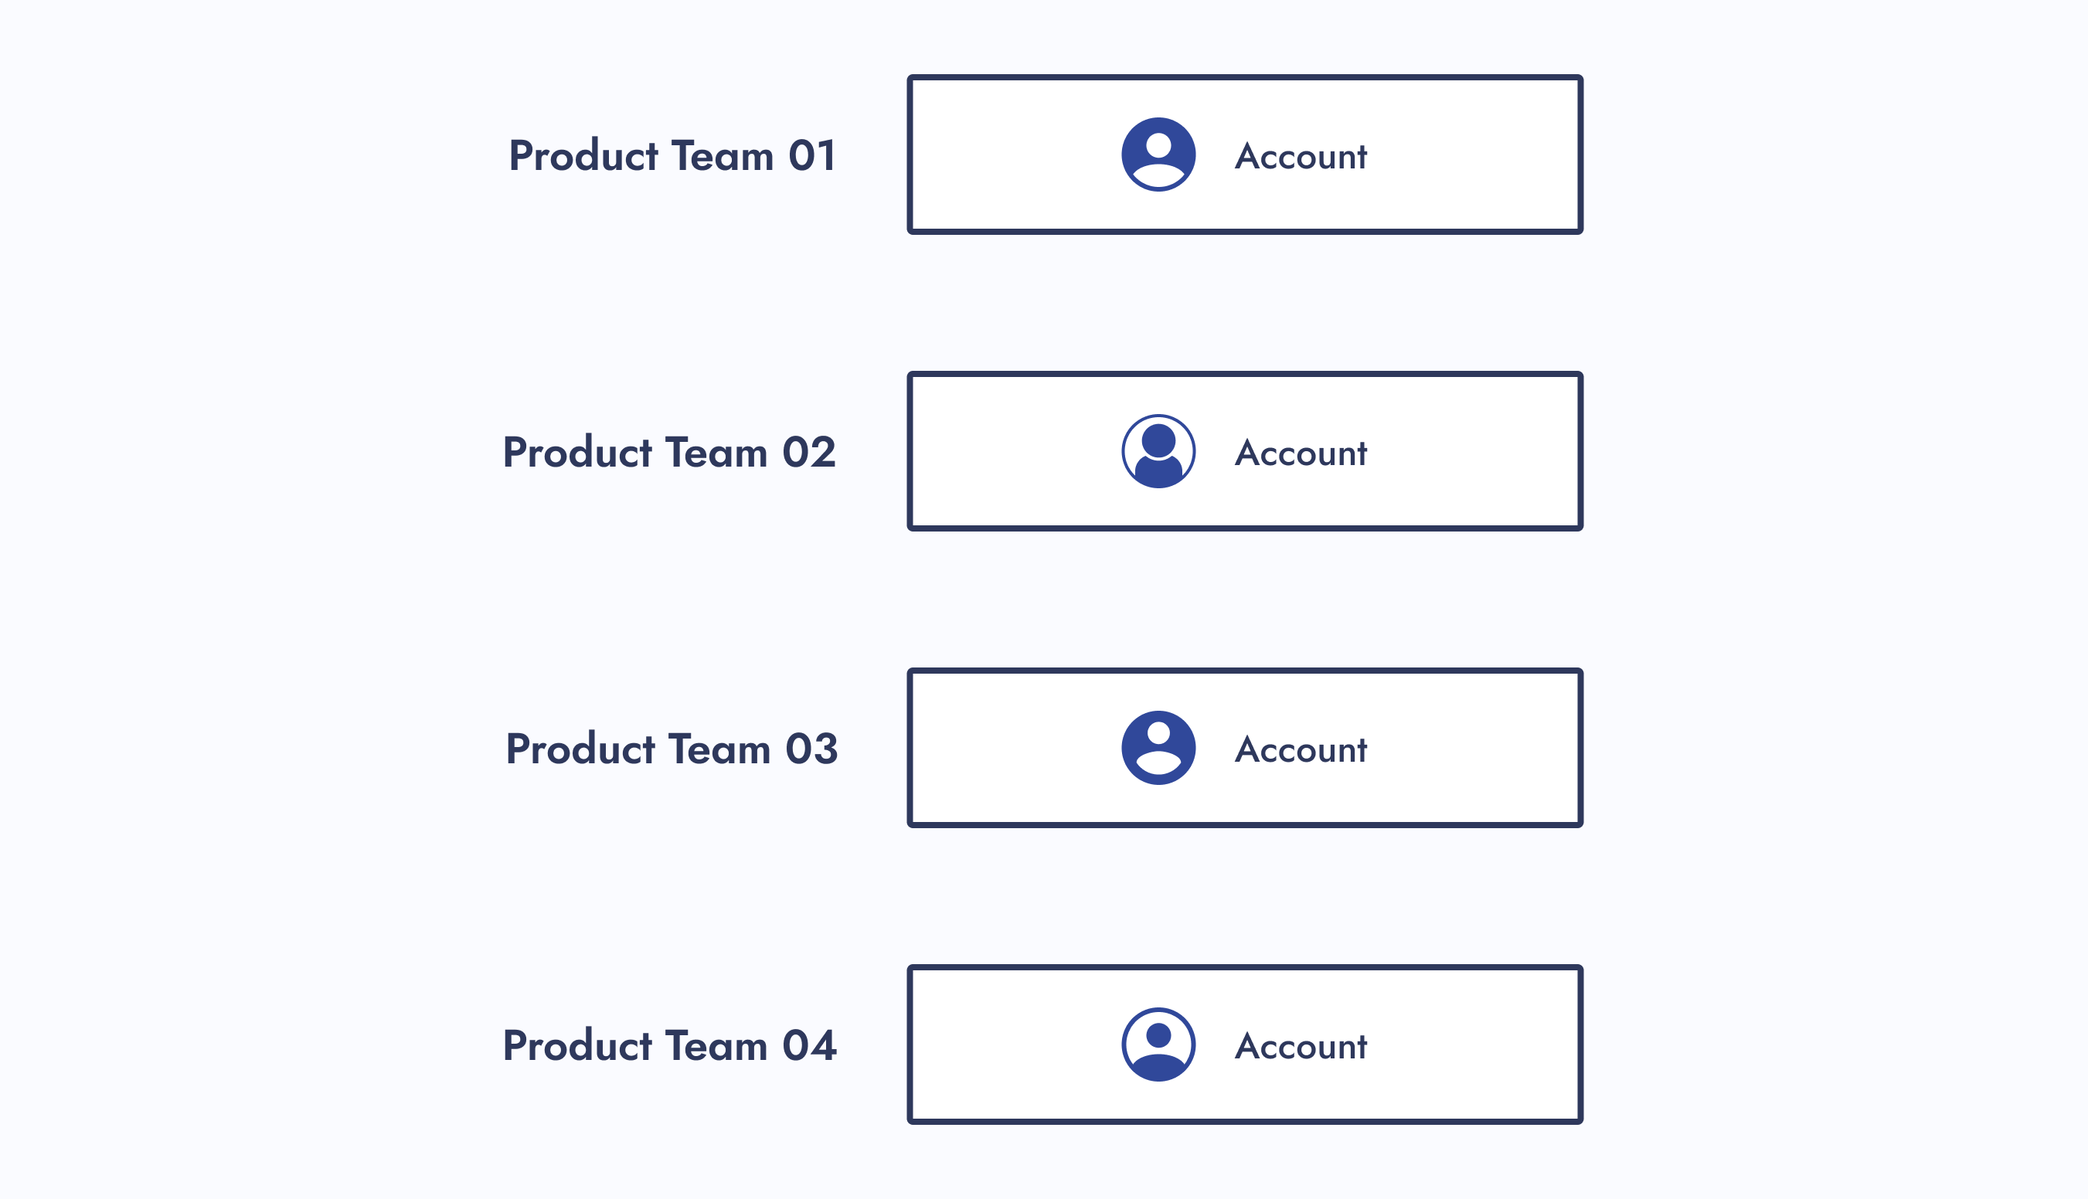Tap the Account text in Product Team 04's button

(x=1301, y=1046)
